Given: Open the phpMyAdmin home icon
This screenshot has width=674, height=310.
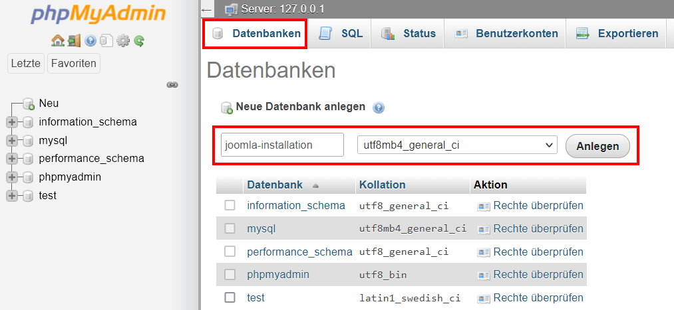Looking at the screenshot, I should click(x=58, y=40).
